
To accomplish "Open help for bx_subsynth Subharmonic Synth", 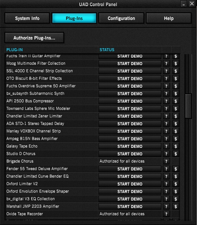I will pyautogui.click(x=166, y=94).
